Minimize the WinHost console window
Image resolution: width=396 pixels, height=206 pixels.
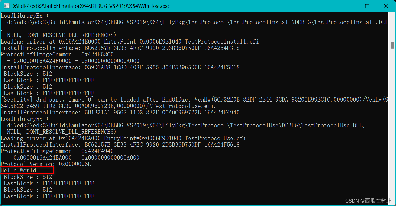(x=348, y=6)
